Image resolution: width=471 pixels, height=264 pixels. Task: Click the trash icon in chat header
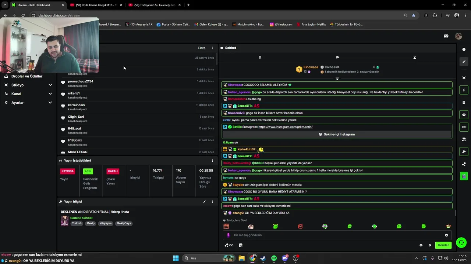coord(260,57)
